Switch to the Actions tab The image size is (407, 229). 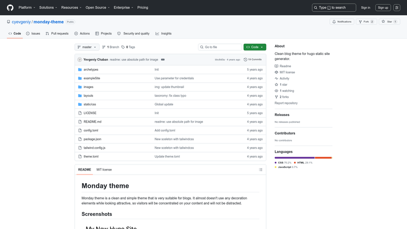tap(82, 34)
